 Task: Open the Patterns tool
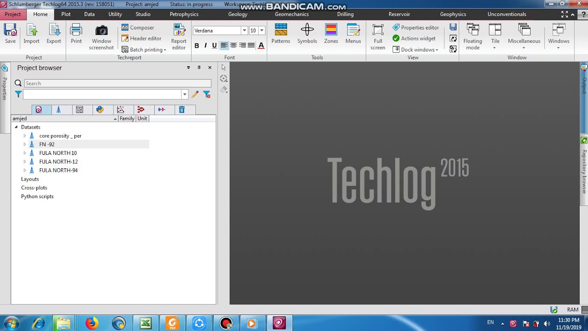click(x=281, y=34)
